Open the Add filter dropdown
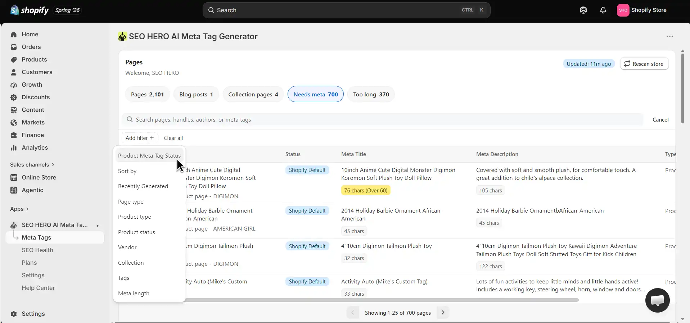This screenshot has width=690, height=323. point(140,138)
